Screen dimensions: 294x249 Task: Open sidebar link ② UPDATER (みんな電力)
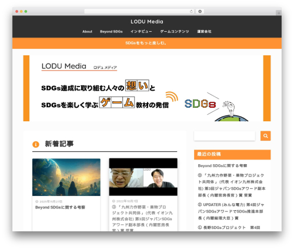pyautogui.click(x=231, y=211)
